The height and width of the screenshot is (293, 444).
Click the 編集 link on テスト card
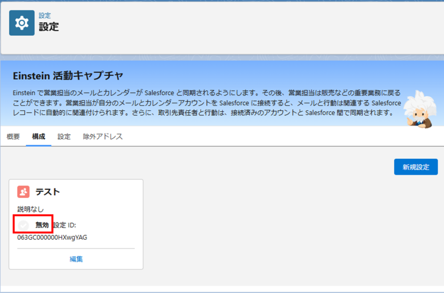(76, 259)
